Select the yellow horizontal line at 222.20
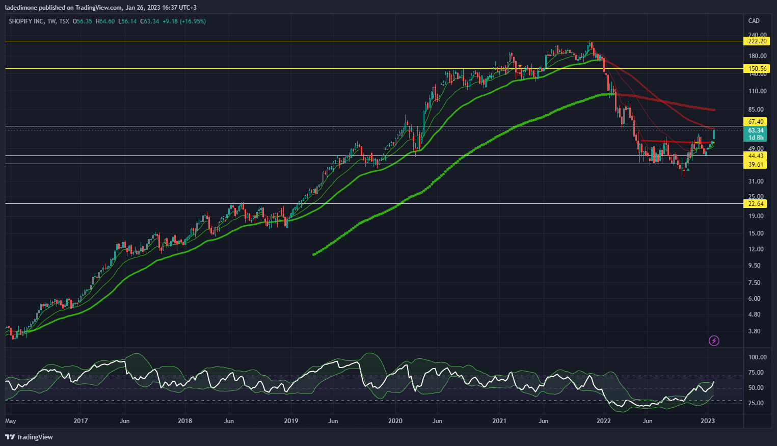The height and width of the screenshot is (446, 777). click(374, 41)
